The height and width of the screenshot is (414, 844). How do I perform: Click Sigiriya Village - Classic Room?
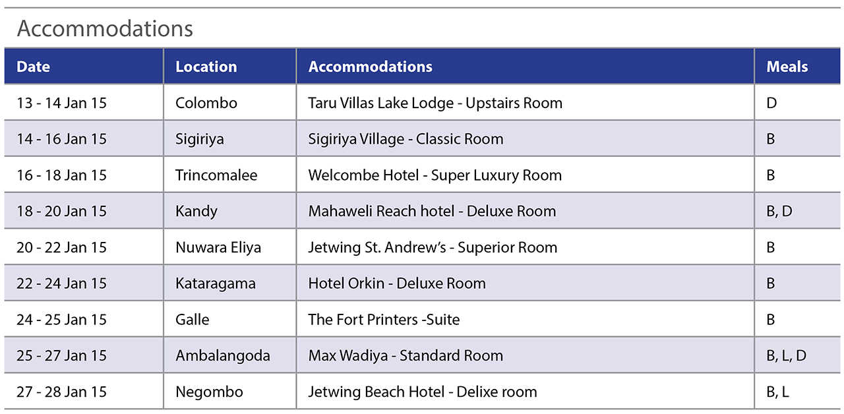click(406, 139)
